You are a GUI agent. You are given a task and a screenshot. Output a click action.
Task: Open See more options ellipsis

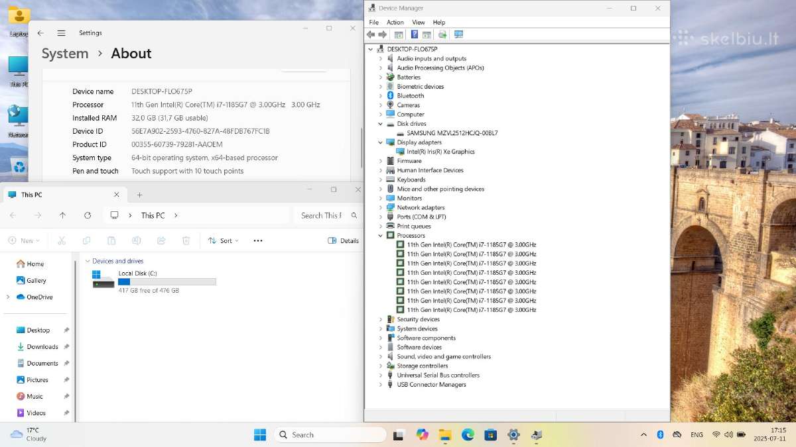coord(258,240)
